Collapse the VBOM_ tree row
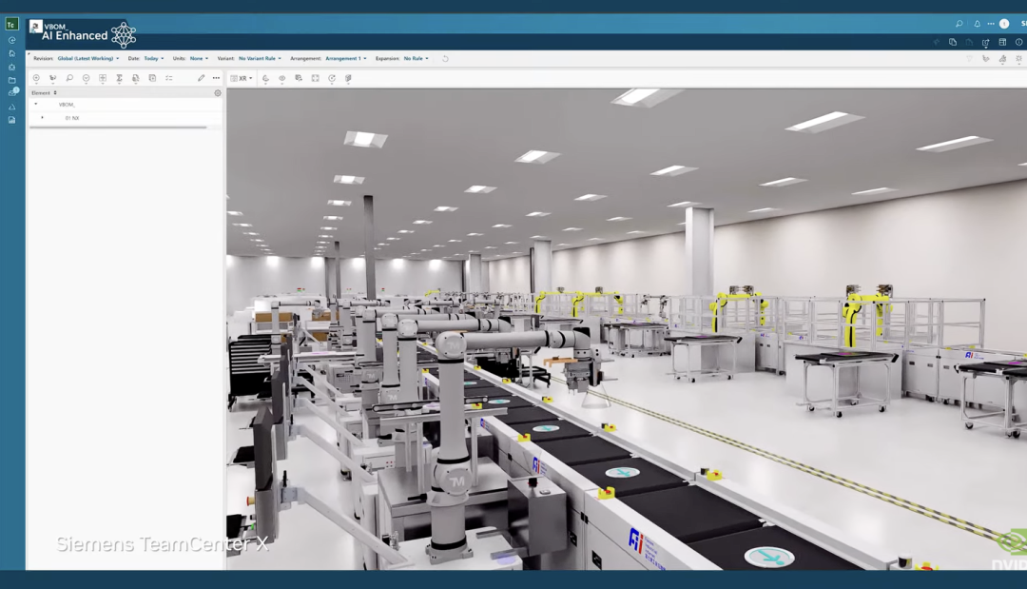Viewport: 1027px width, 589px height. (36, 104)
